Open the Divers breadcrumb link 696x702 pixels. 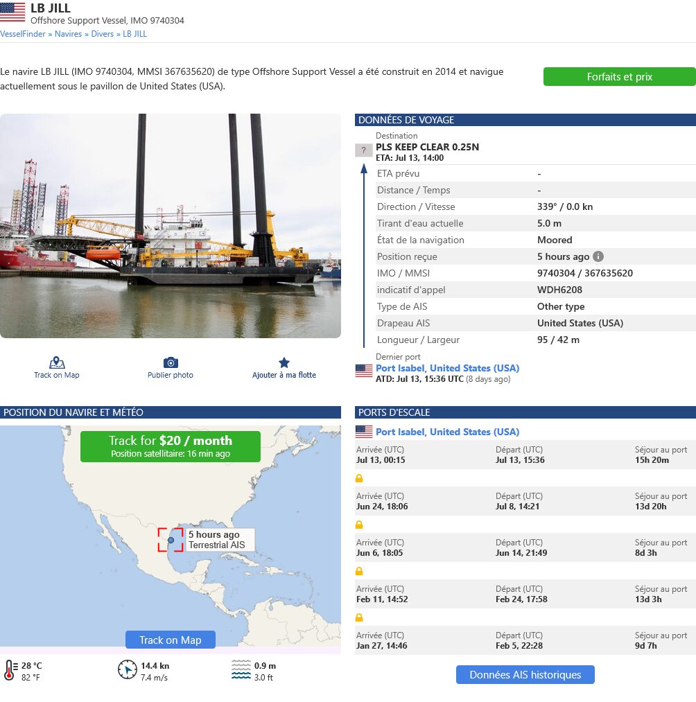102,34
